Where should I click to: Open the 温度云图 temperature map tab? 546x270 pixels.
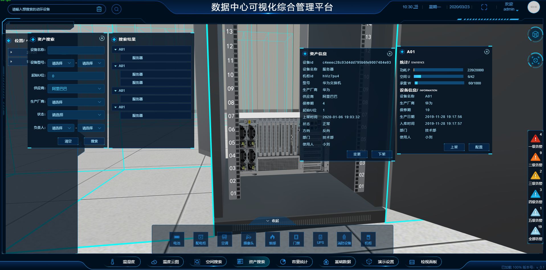coord(166,262)
